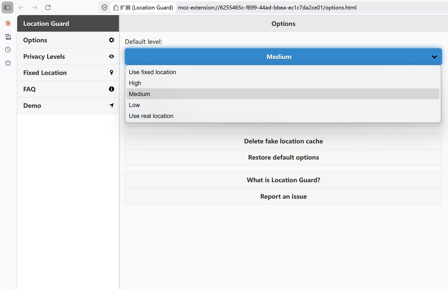Click the 'Default level:' label
This screenshot has height=289, width=448.
(x=143, y=42)
